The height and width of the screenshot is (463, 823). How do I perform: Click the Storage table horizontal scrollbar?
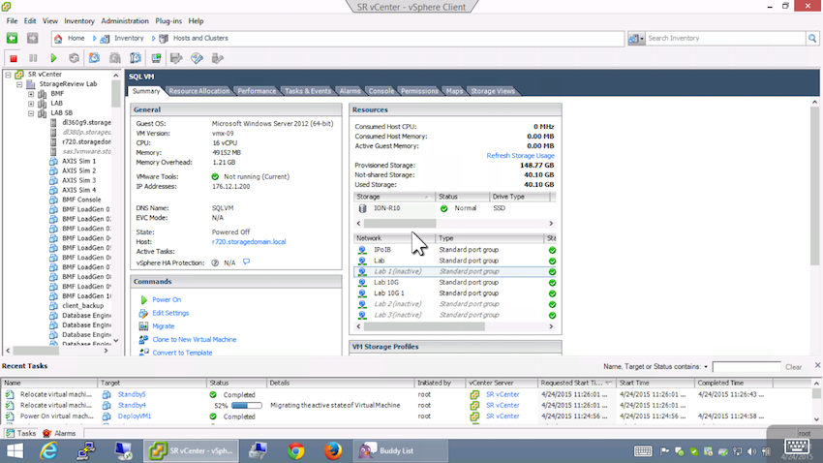click(x=454, y=224)
